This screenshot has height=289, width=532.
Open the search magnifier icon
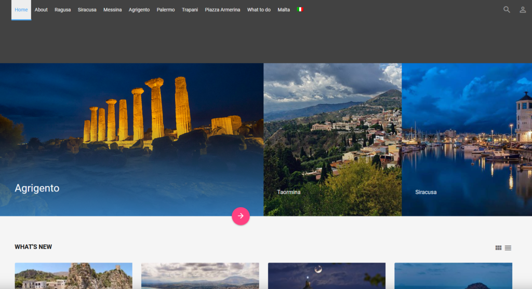[507, 10]
